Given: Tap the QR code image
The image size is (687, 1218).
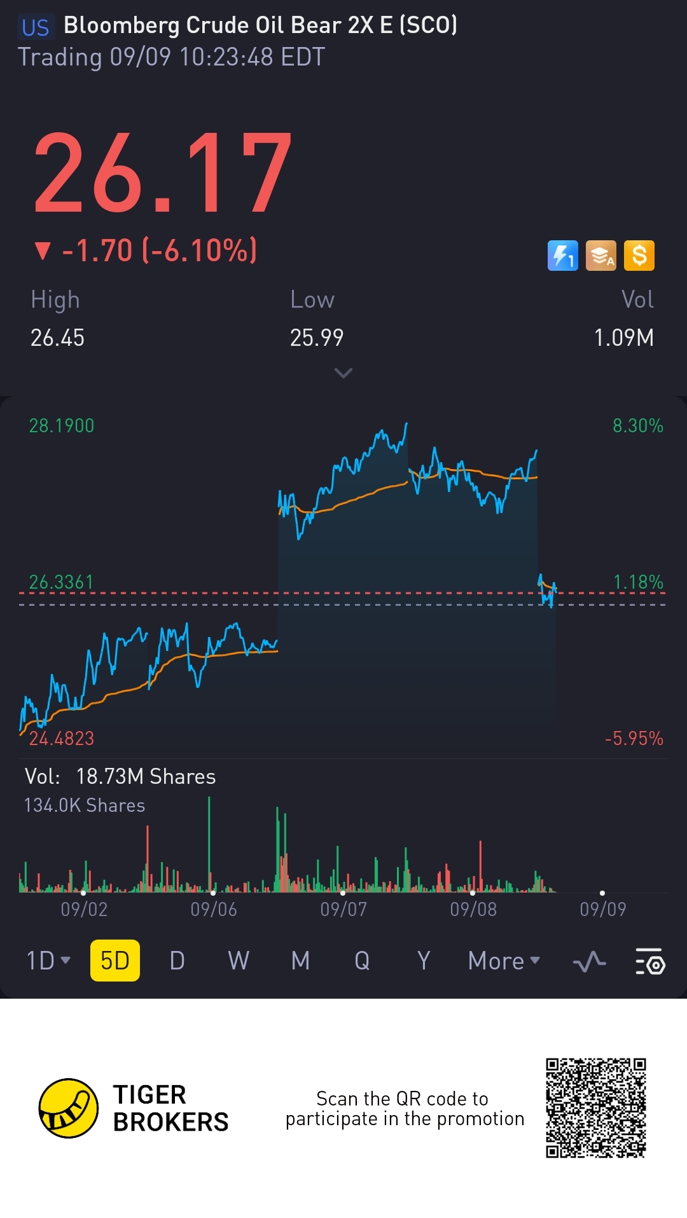Looking at the screenshot, I should pos(596,1108).
